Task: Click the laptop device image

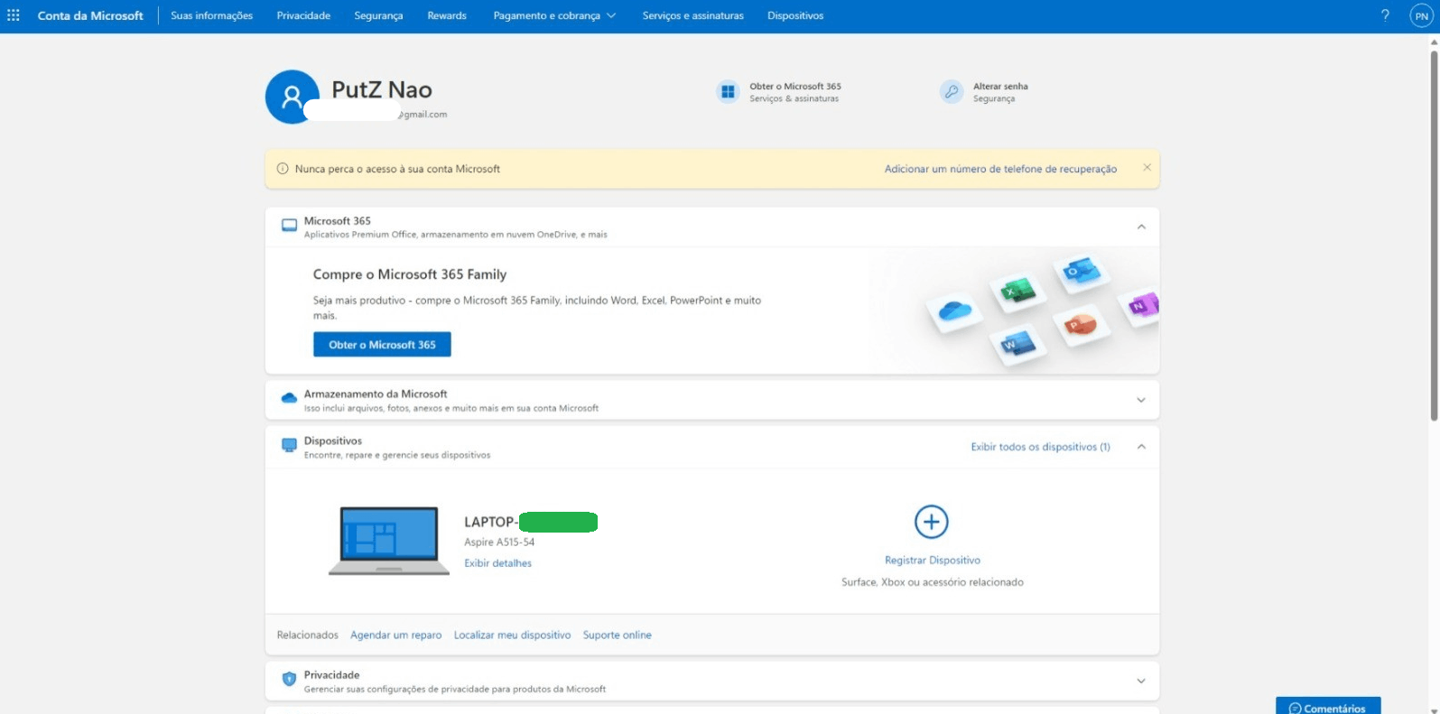Action: coord(389,540)
